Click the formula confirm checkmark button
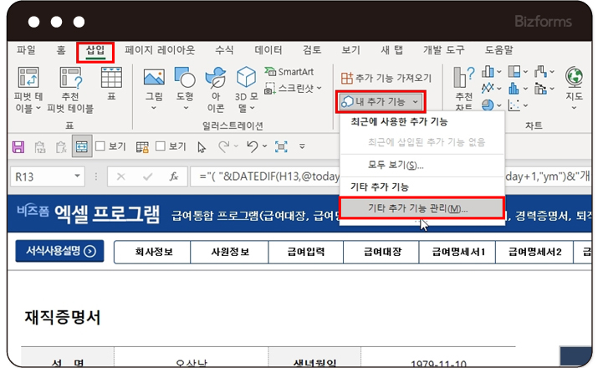 pyautogui.click(x=147, y=177)
